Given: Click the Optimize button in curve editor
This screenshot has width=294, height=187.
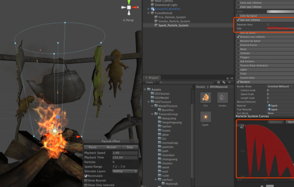Looking at the screenshot, I should click(x=276, y=122).
